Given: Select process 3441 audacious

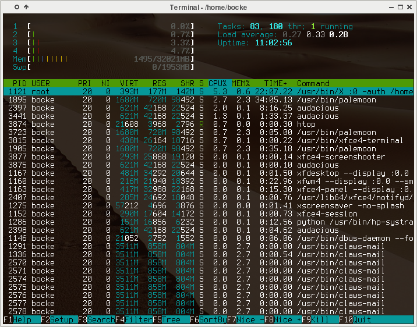Looking at the screenshot, I should (x=208, y=116).
